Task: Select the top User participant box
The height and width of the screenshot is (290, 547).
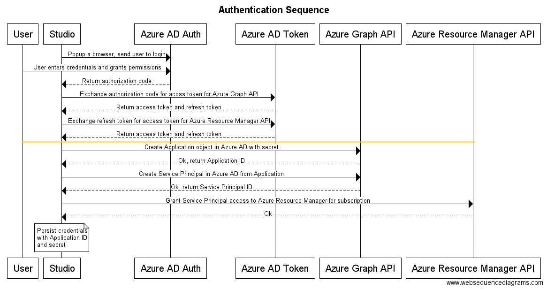Action: click(x=23, y=34)
